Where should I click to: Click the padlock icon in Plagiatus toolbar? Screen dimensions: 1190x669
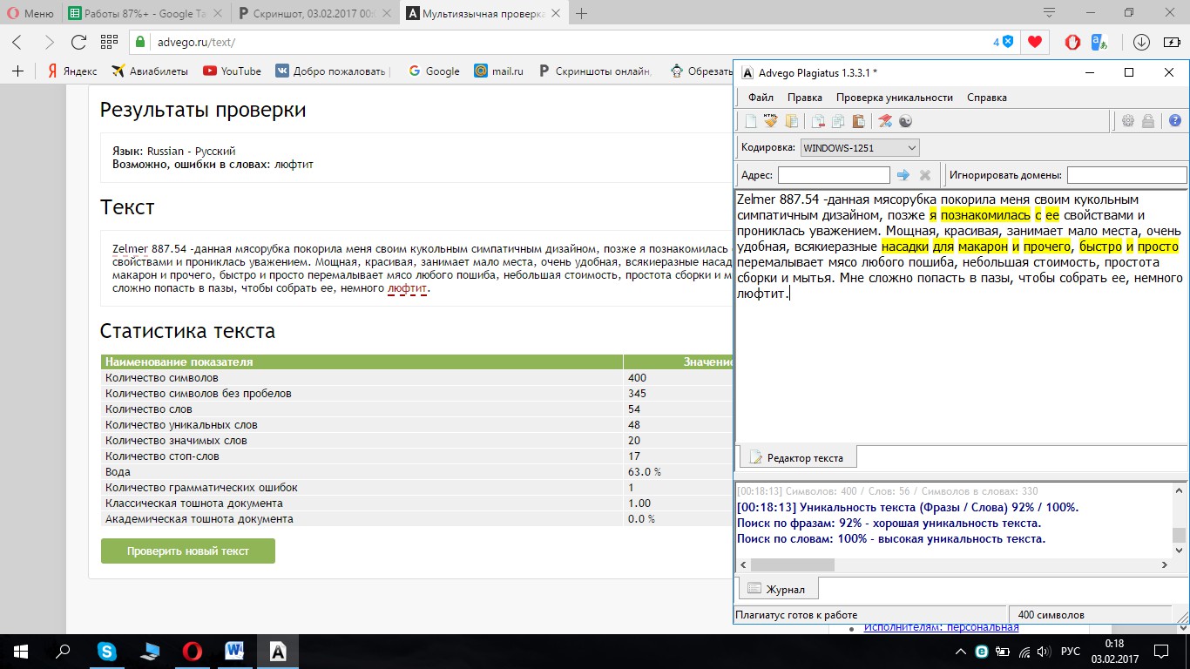1148,121
